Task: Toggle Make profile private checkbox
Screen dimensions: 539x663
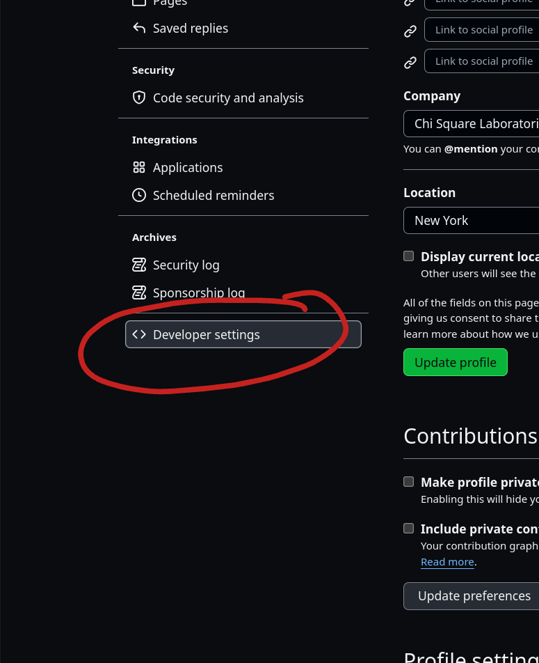Action: pyautogui.click(x=409, y=482)
